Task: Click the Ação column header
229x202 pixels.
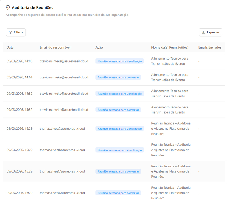Action: [99, 47]
